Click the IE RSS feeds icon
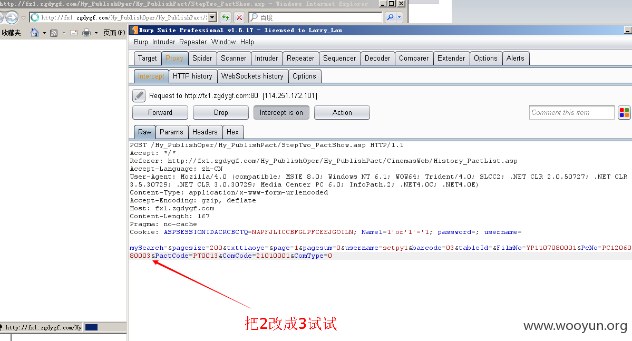632x341 pixels. click(54, 33)
